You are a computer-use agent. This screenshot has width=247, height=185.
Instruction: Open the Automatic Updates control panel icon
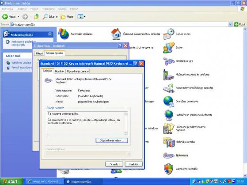(x=64, y=34)
